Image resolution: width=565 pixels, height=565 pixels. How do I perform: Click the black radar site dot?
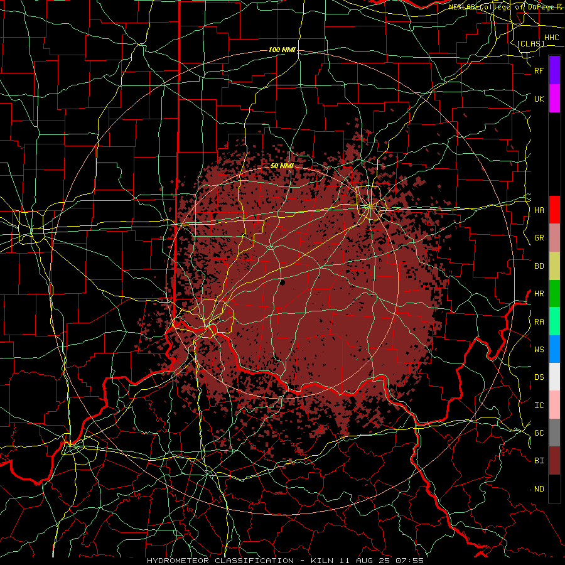tap(282, 282)
